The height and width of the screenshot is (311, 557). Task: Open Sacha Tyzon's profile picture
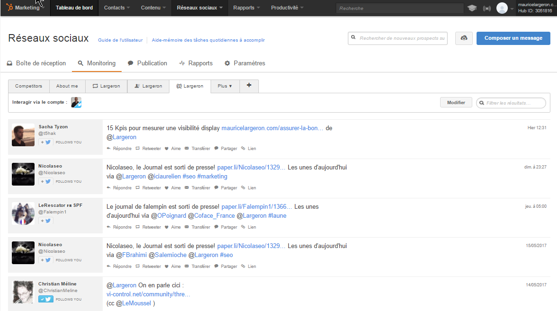tap(23, 135)
